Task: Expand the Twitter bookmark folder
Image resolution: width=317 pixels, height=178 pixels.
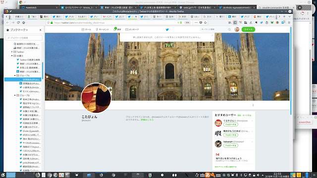Action: 12,52
